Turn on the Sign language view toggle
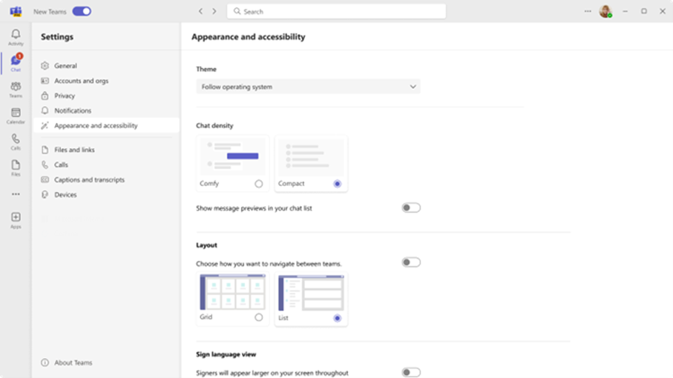The height and width of the screenshot is (378, 673). coord(411,372)
